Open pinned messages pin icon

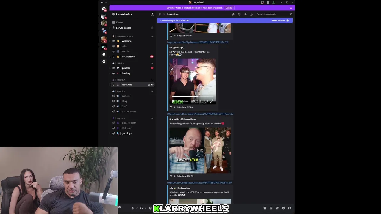point(245,14)
